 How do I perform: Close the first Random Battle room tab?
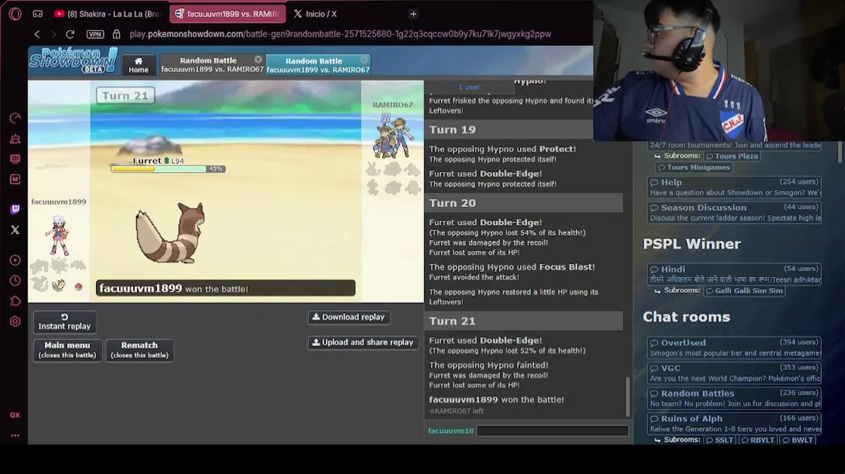(258, 59)
